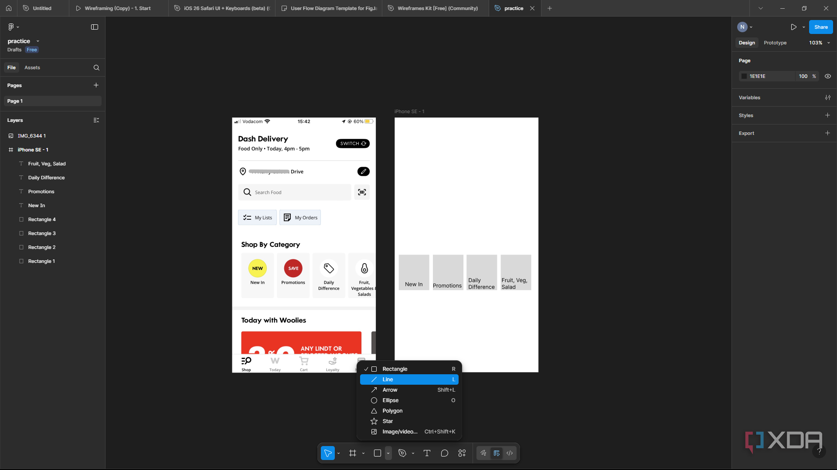Expand frame tool options arrow
Screen dimensions: 837x470
coord(364,453)
